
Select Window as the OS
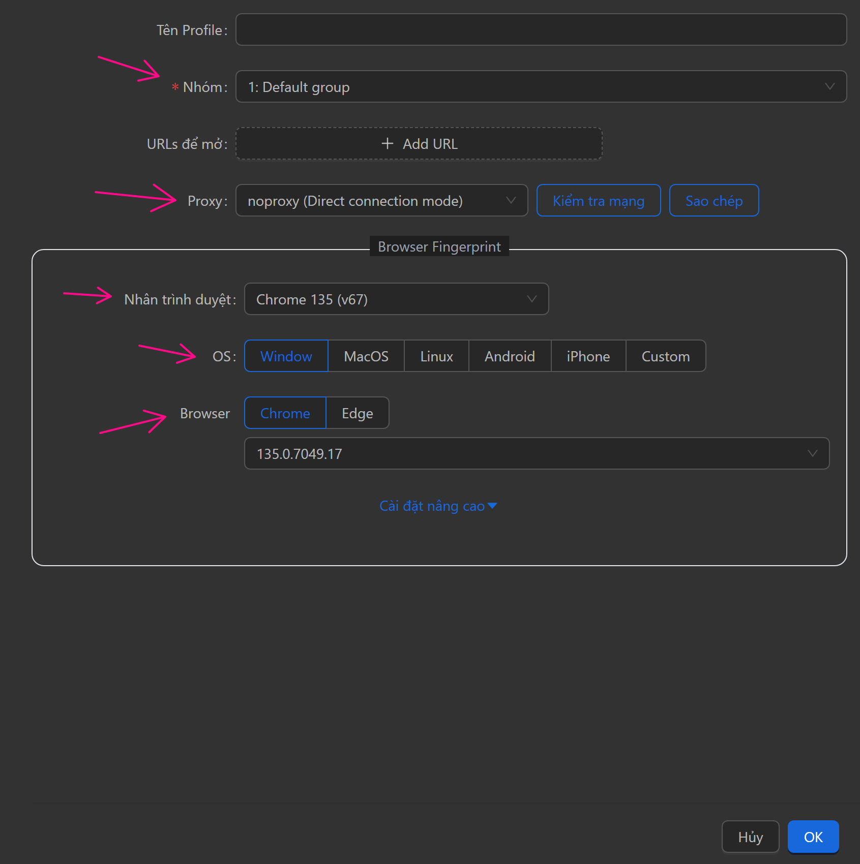point(286,356)
